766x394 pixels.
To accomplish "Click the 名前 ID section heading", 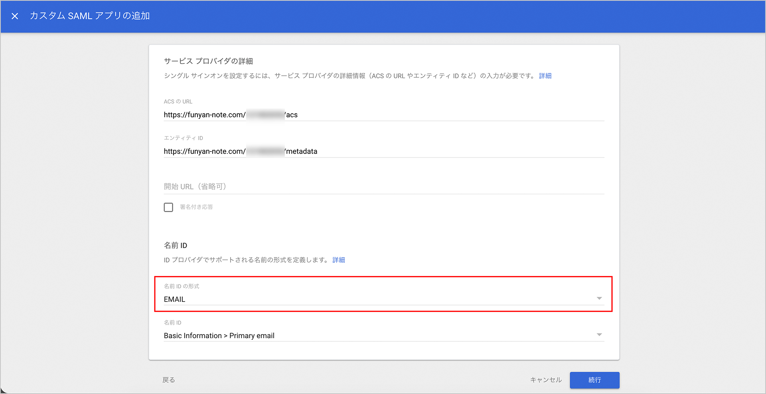I will tap(176, 245).
